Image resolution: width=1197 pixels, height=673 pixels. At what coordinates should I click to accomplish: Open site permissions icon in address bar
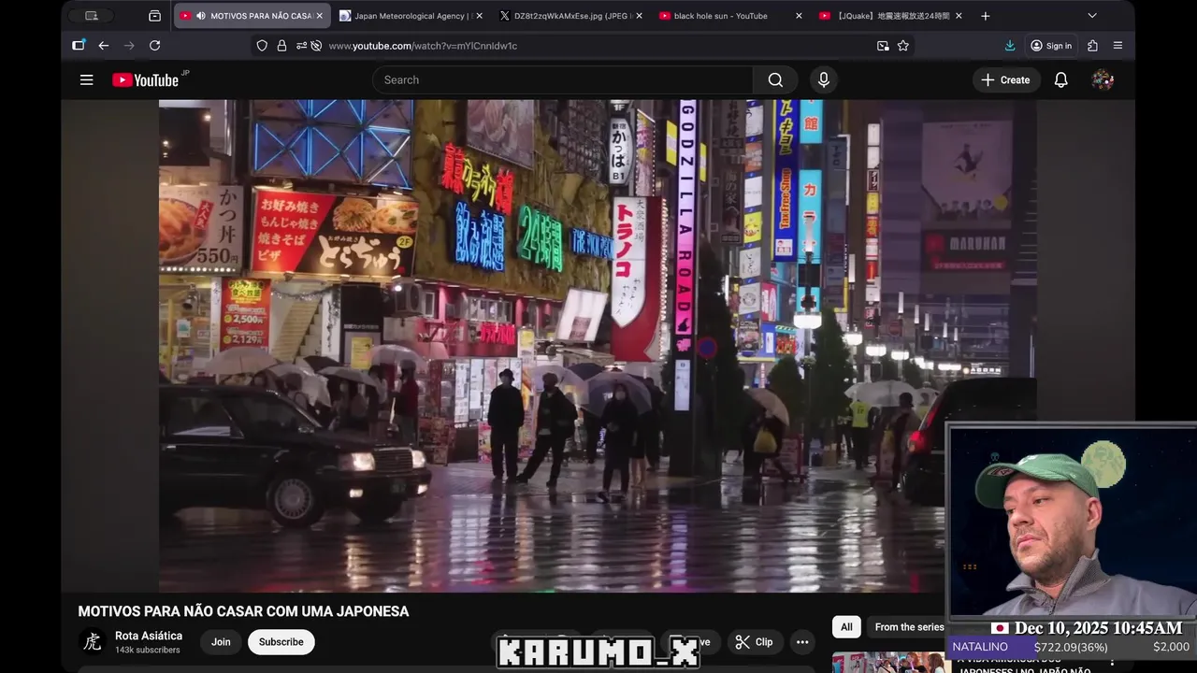[301, 46]
